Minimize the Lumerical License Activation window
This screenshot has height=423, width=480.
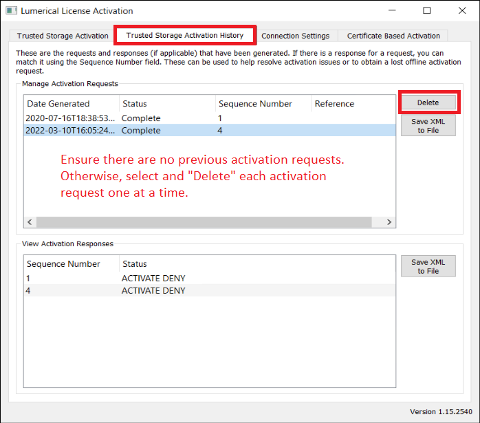point(392,10)
